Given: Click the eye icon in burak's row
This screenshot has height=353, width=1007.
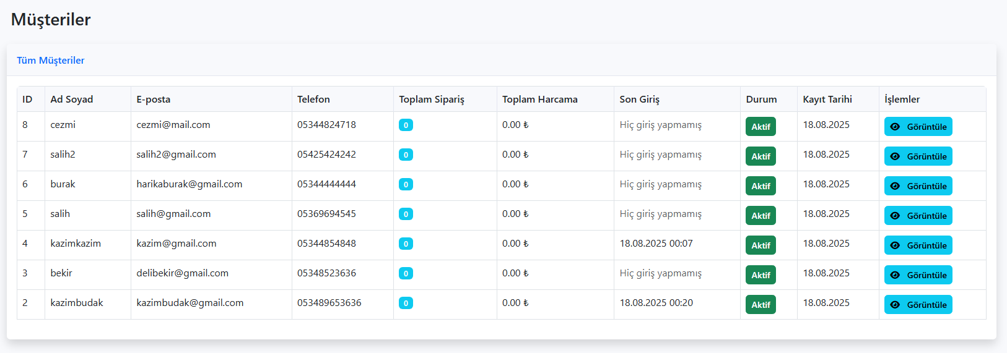Looking at the screenshot, I should click(895, 186).
